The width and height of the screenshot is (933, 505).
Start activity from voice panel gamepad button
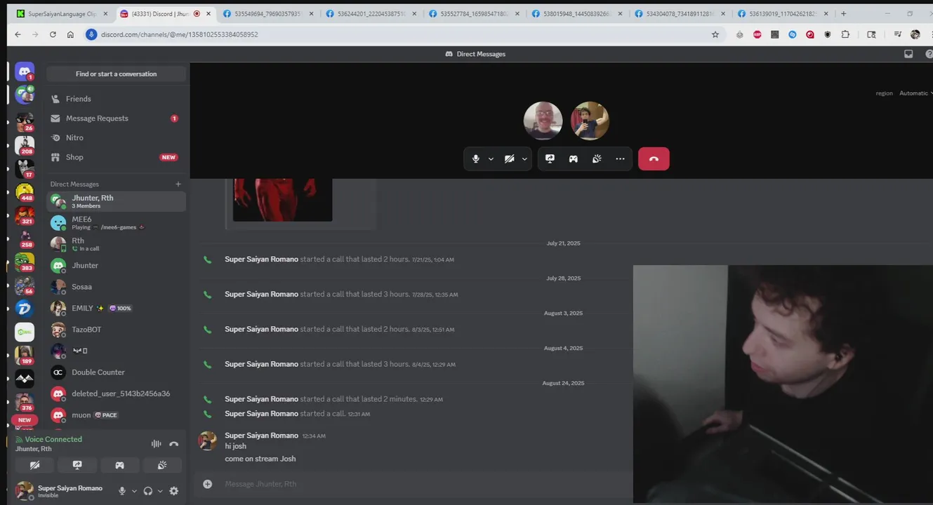(x=120, y=465)
